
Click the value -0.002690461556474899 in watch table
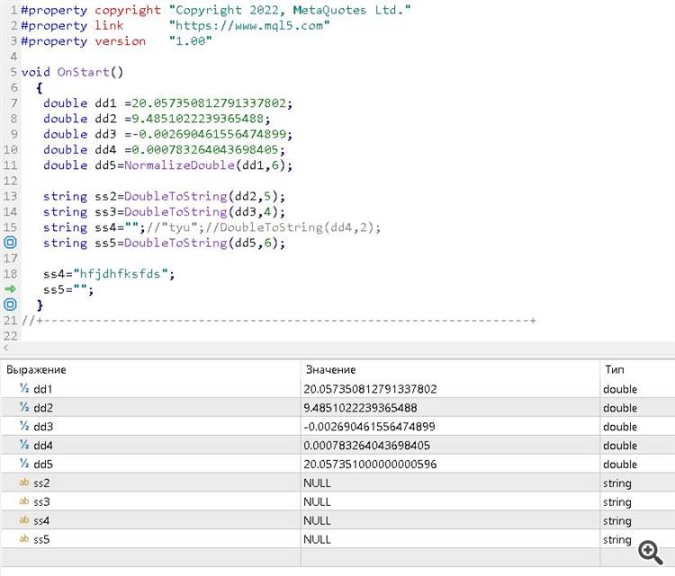[x=369, y=427]
